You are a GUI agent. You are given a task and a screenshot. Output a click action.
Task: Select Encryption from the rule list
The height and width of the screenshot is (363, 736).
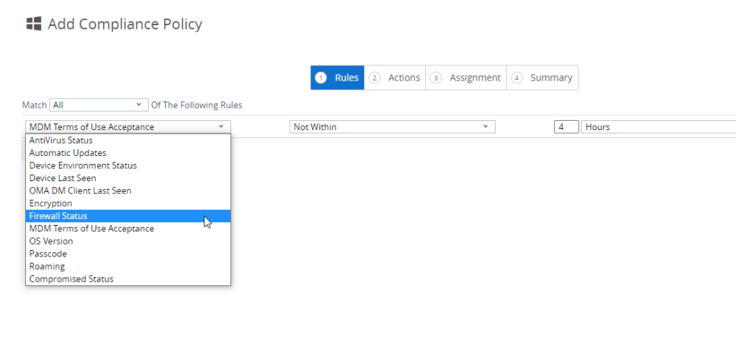(50, 203)
